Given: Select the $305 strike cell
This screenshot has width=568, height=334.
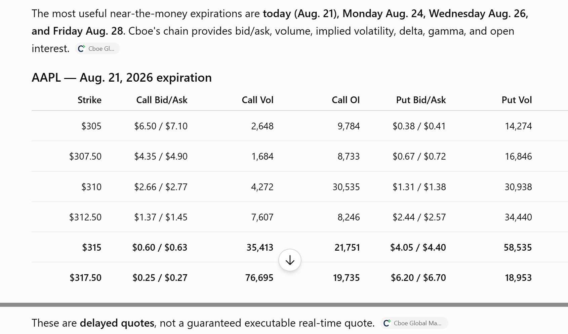Looking at the screenshot, I should coord(91,126).
